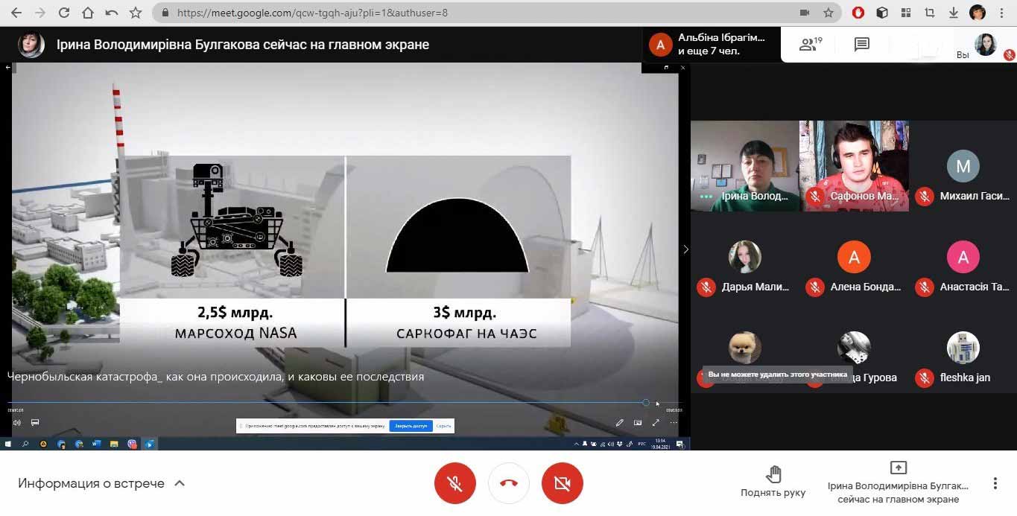The width and height of the screenshot is (1017, 516).
Task: Raise hand with 'Поднять руку'
Action: coord(773,482)
